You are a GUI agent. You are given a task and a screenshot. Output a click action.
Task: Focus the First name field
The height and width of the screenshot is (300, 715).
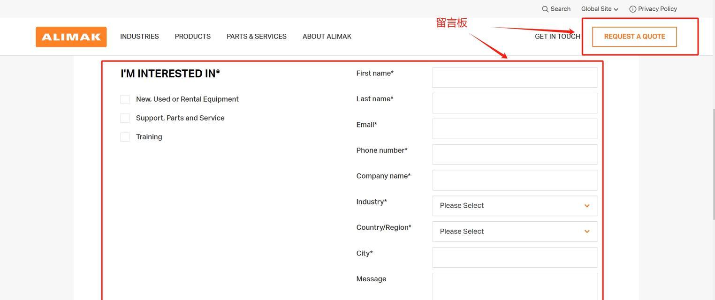pos(515,77)
